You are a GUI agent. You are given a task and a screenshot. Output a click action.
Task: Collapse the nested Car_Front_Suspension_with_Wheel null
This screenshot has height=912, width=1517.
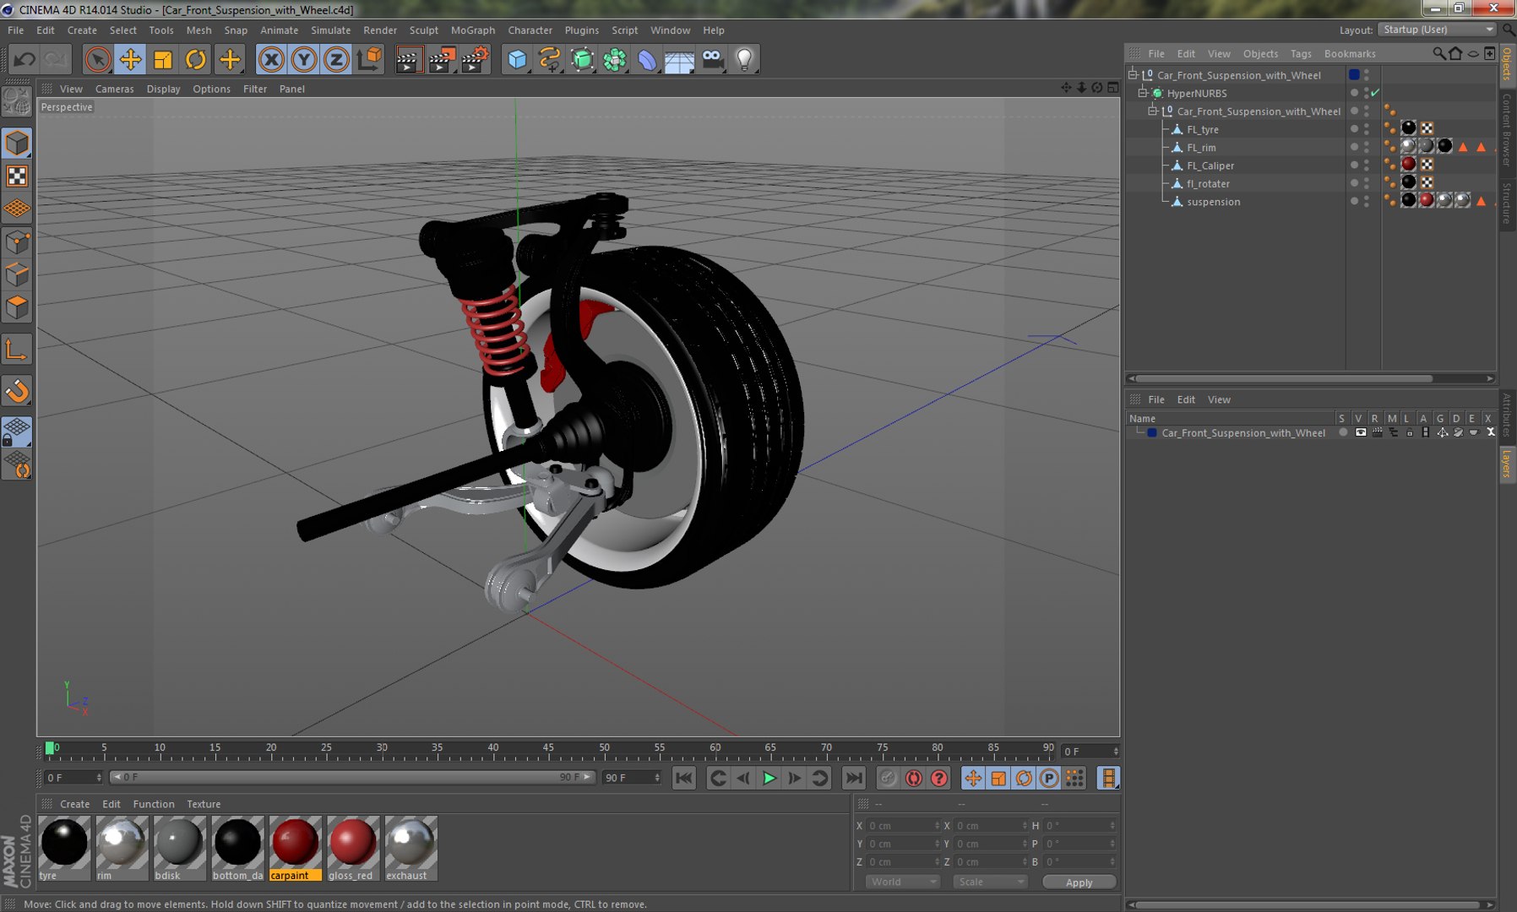click(1152, 111)
